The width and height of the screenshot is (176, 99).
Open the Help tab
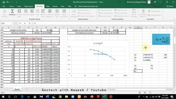(69, 6)
